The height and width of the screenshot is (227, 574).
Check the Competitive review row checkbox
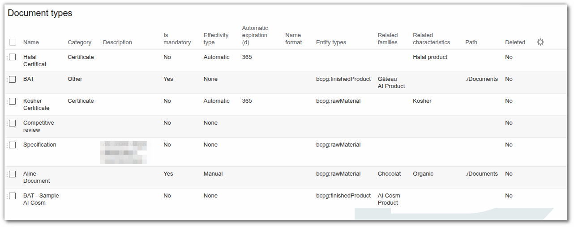(x=13, y=123)
